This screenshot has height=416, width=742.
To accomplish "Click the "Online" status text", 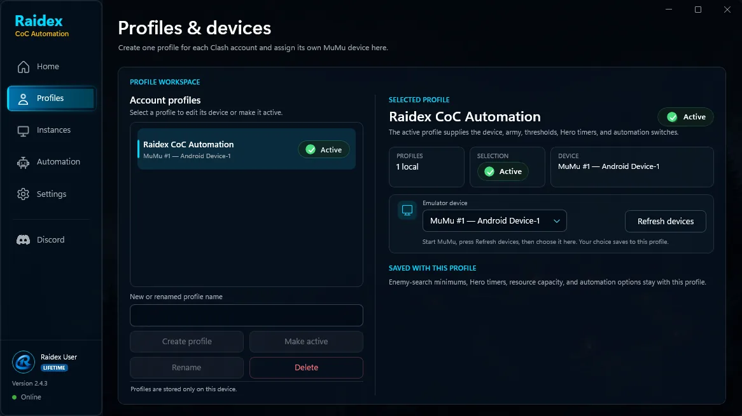I will pos(31,397).
